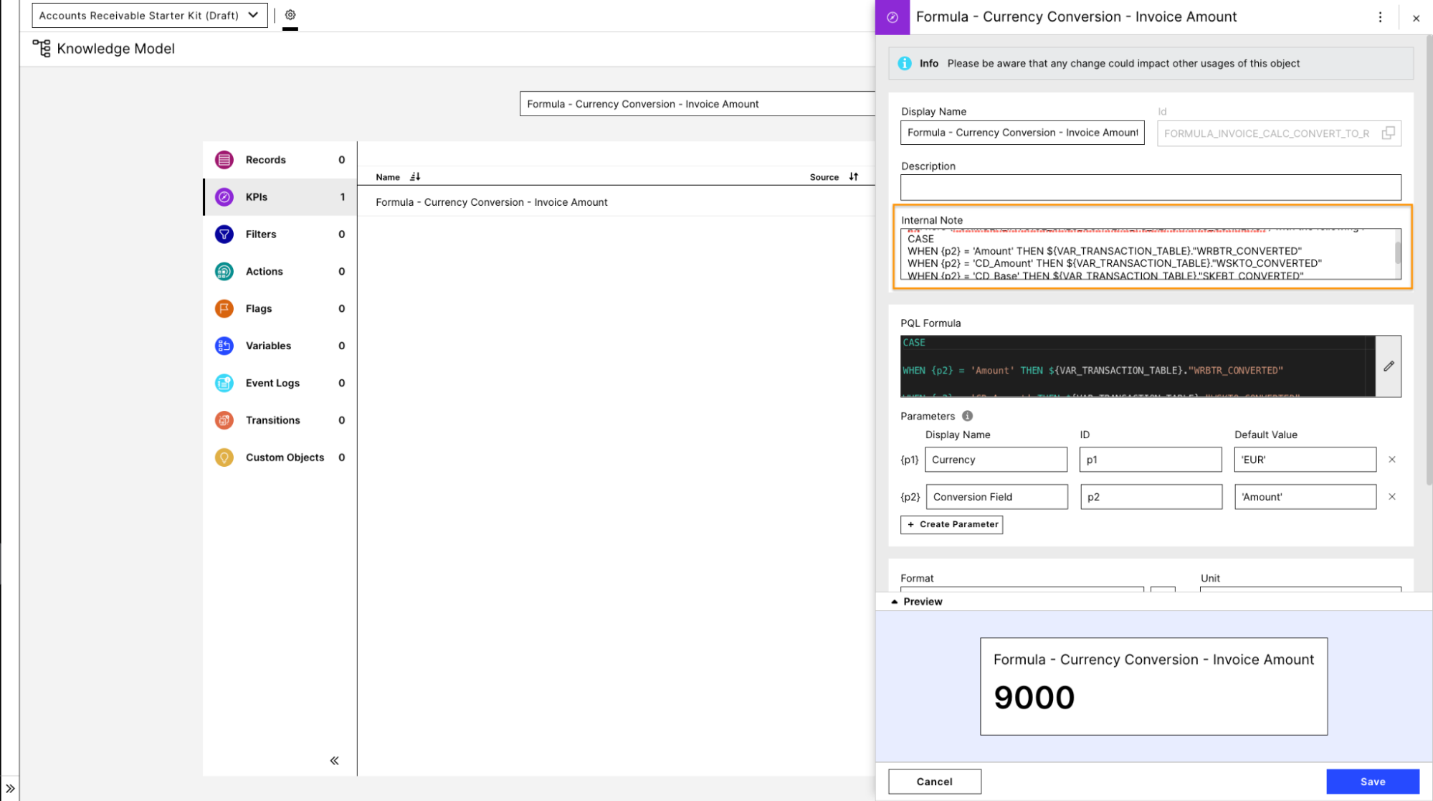Viewport: 1433px width, 801px height.
Task: Click the Flags icon in sidebar
Action: (x=224, y=308)
